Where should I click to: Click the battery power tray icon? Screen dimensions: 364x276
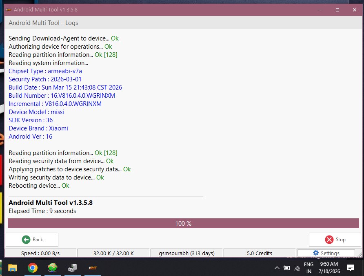(x=287, y=268)
